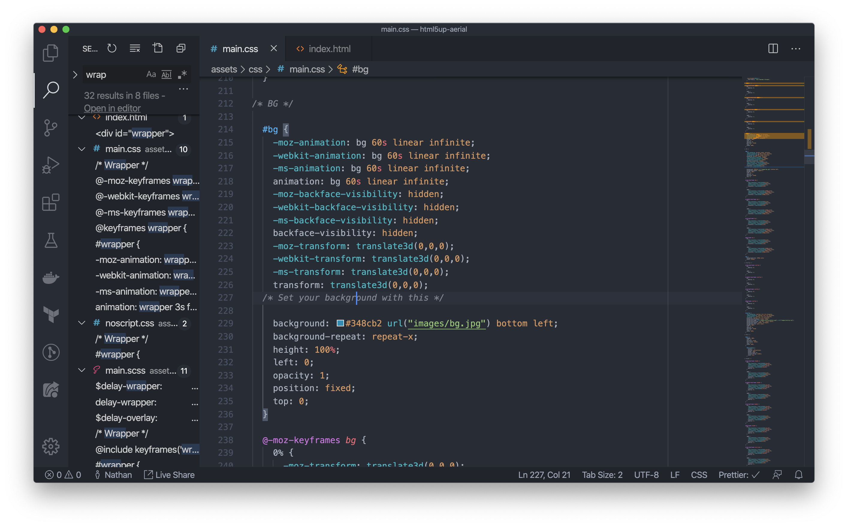The image size is (848, 527).
Task: Open Manage settings gear icon
Action: tap(51, 446)
